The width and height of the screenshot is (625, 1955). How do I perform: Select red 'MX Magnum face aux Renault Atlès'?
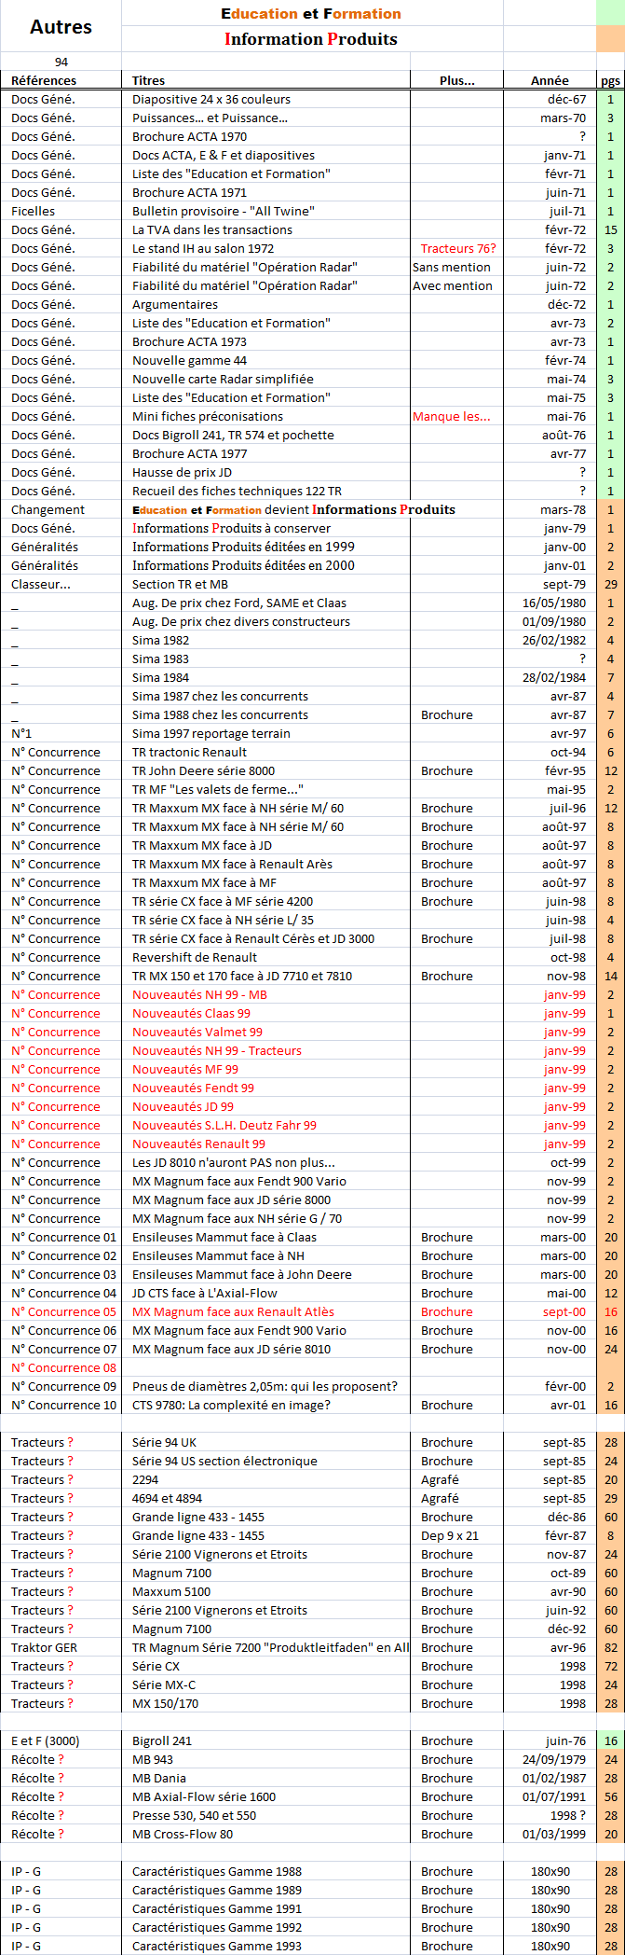click(233, 1311)
